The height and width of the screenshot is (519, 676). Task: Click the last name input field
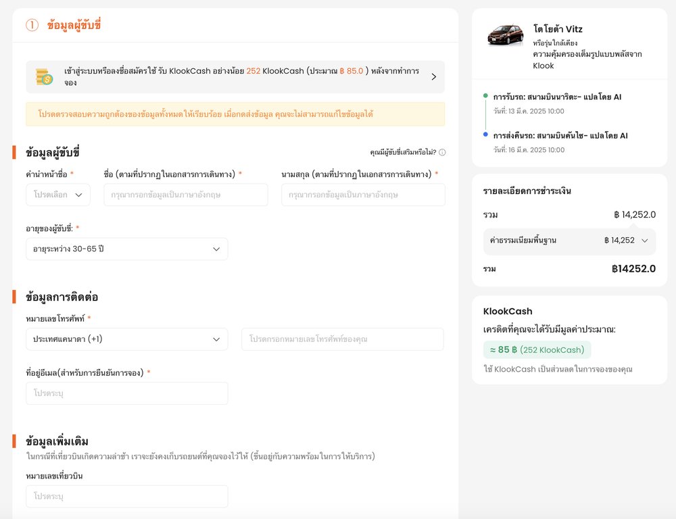[x=363, y=195]
